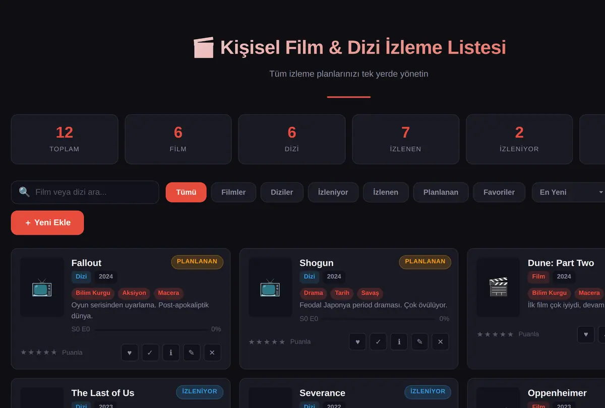This screenshot has width=605, height=408.
Task: Select the Tümü filter tab
Action: point(186,192)
